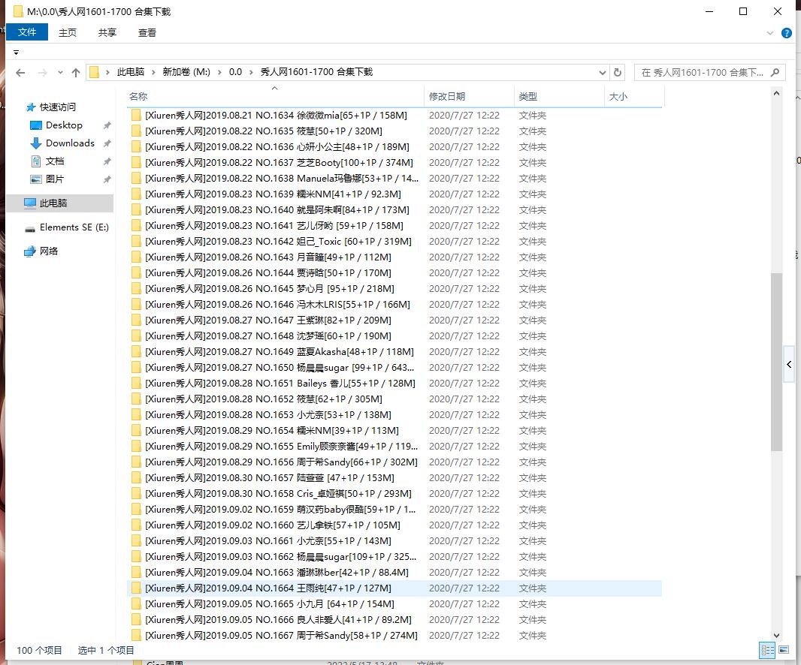The image size is (801, 665).
Task: Refresh the current folder view
Action: 618,73
